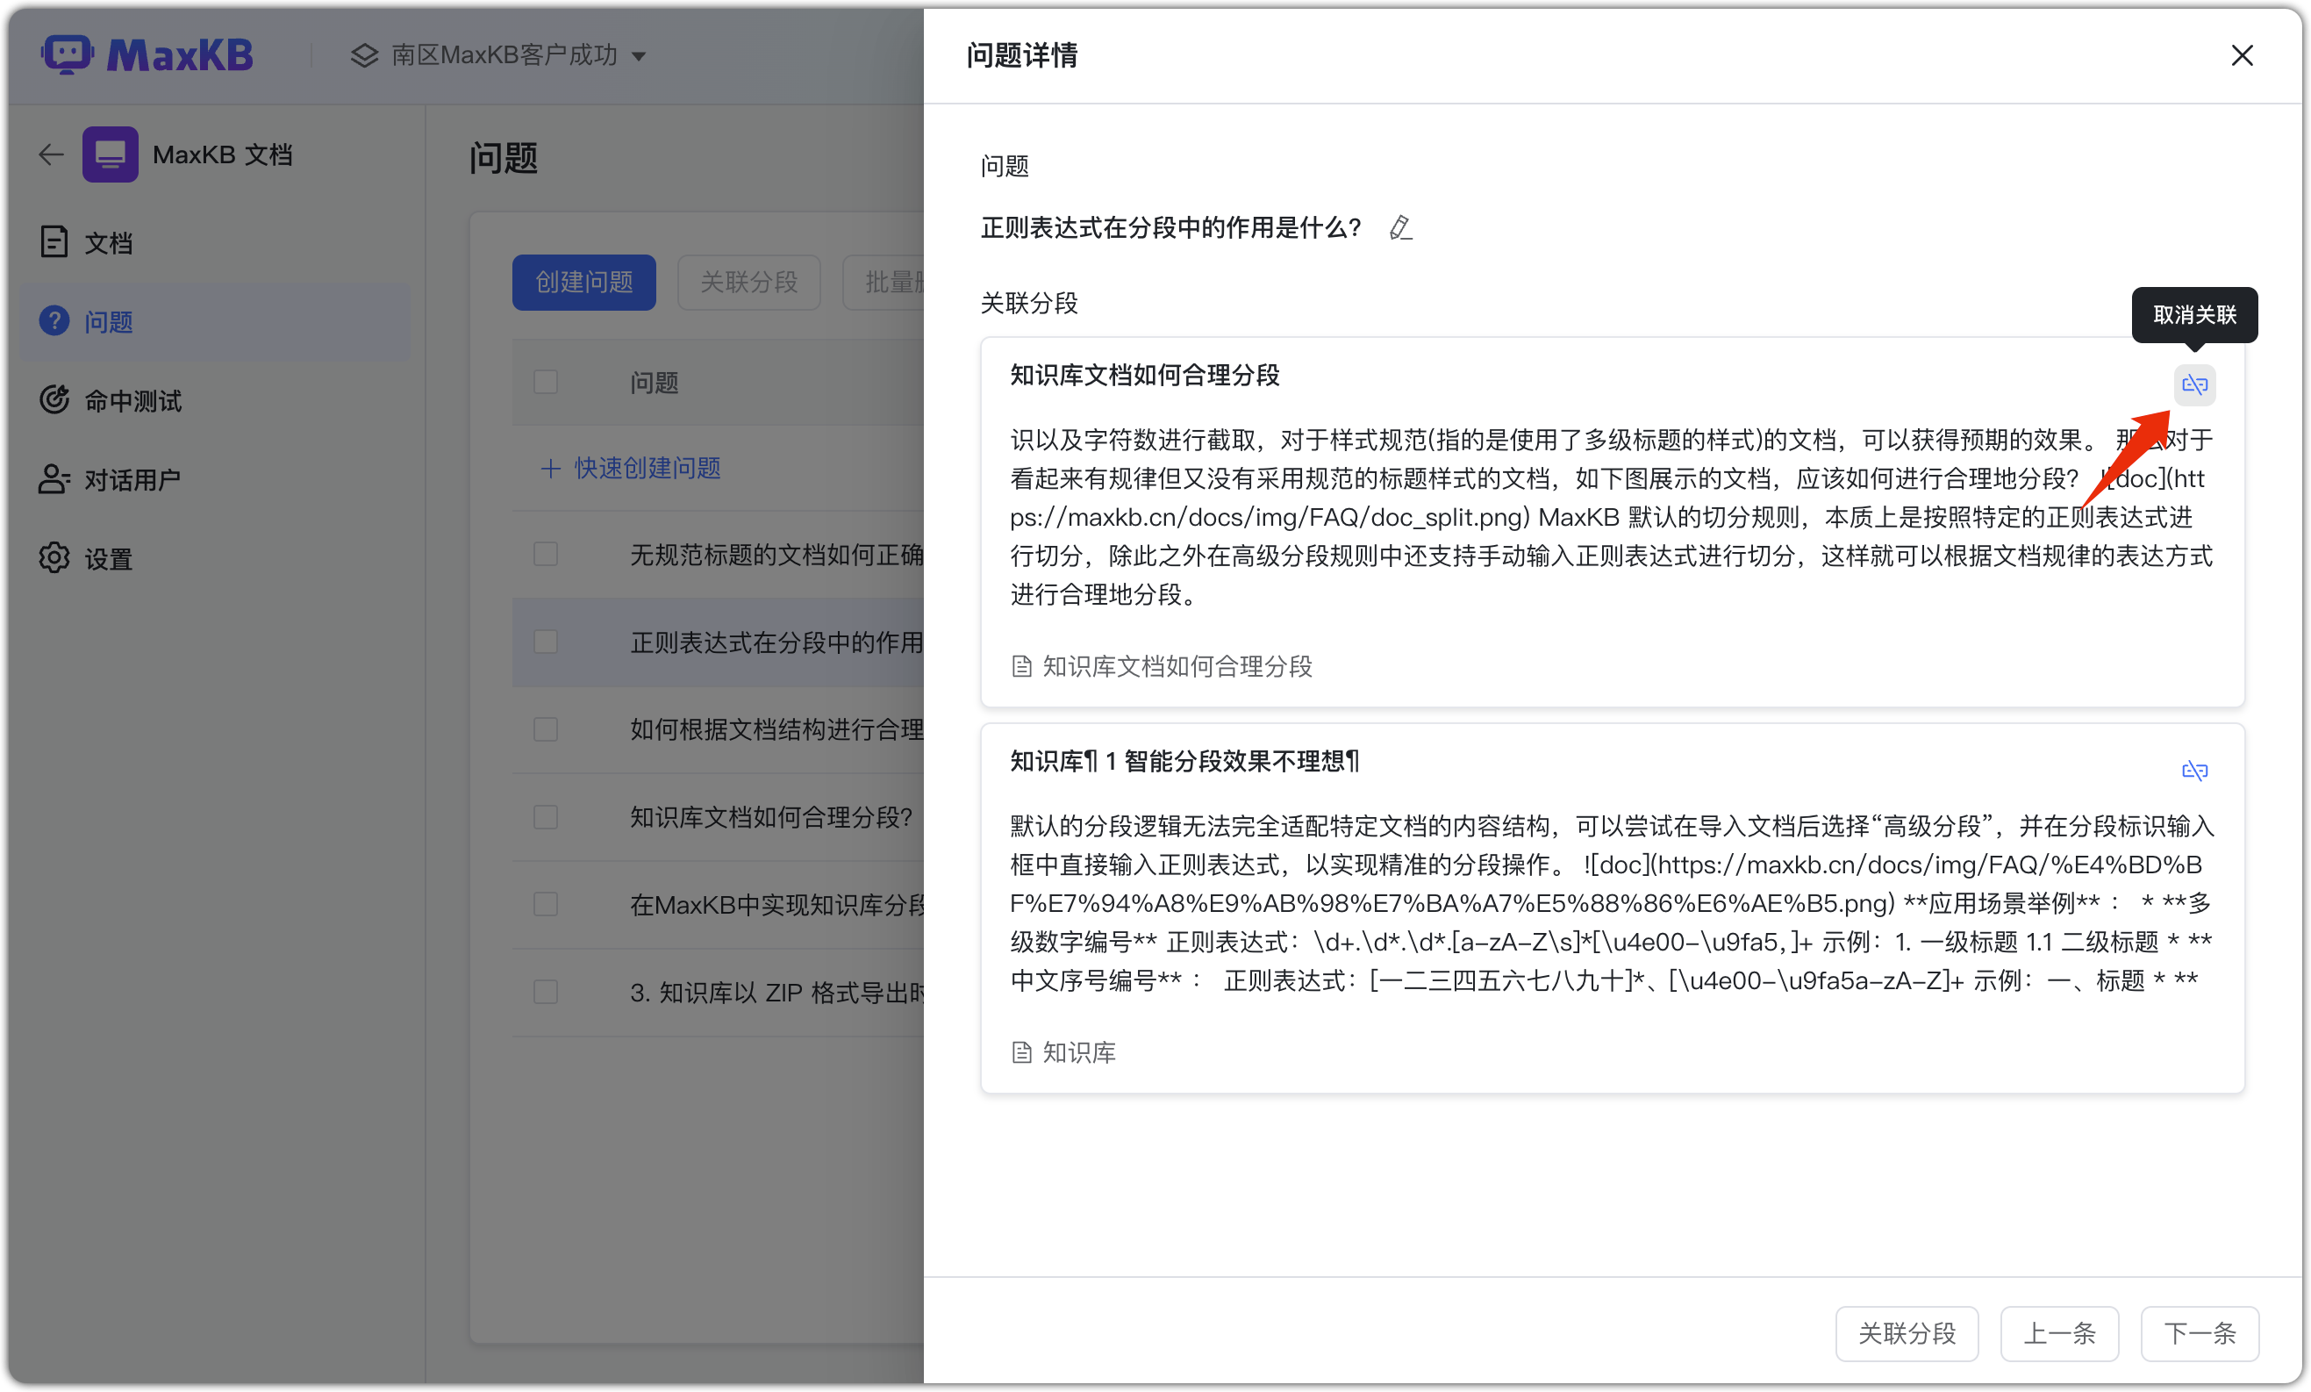Click the MaxKB logo
The height and width of the screenshot is (1392, 2311).
(x=147, y=55)
